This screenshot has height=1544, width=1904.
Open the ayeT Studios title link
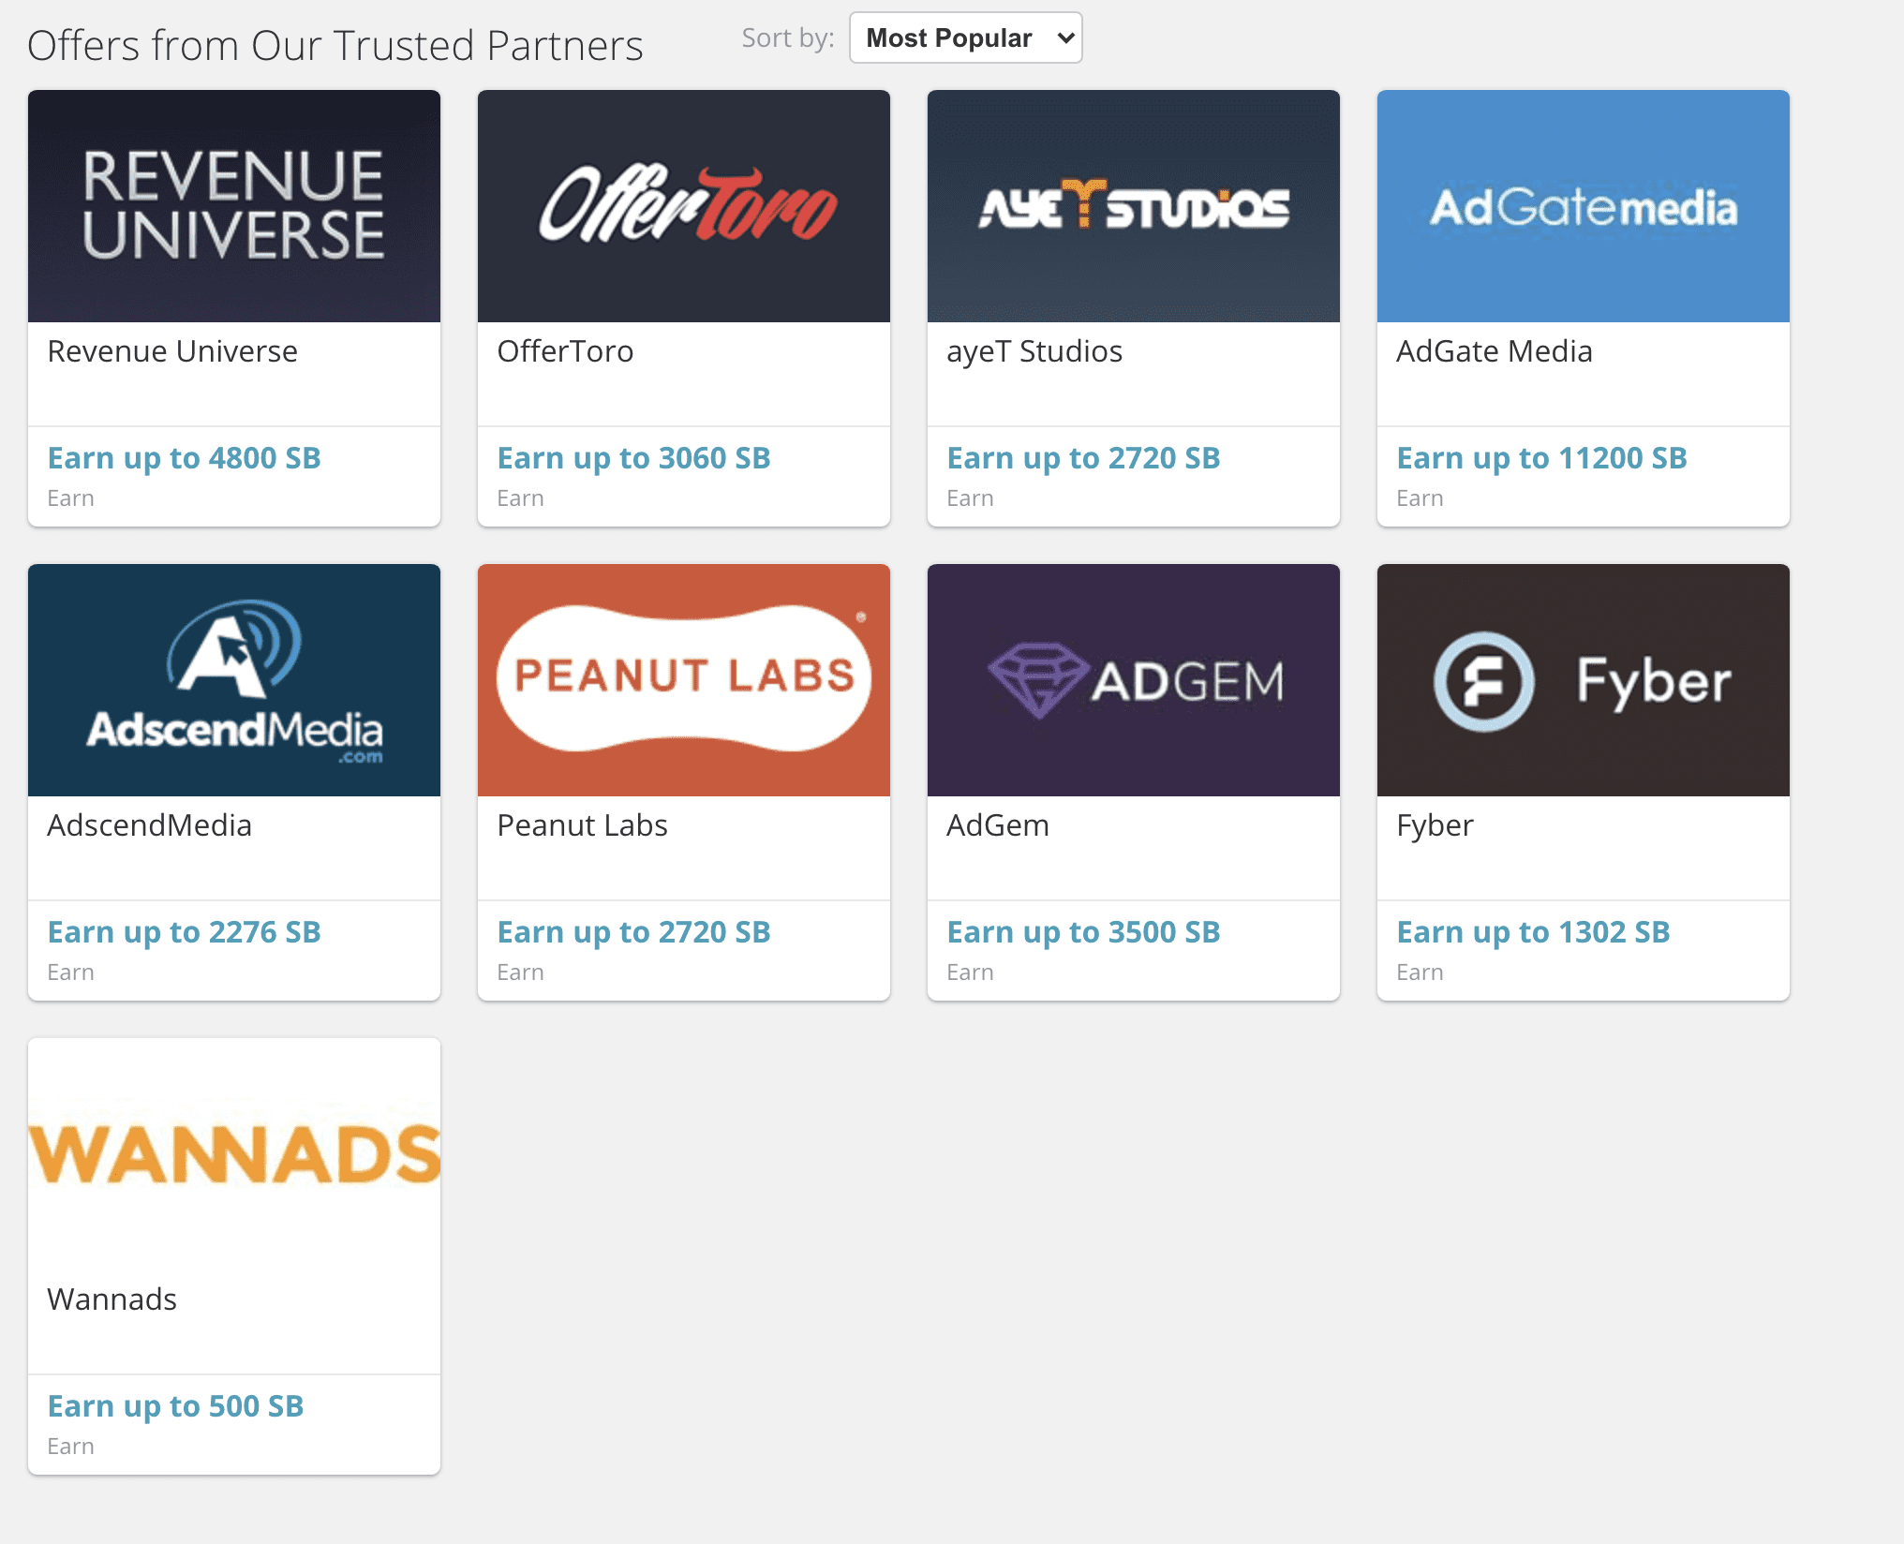(1034, 352)
